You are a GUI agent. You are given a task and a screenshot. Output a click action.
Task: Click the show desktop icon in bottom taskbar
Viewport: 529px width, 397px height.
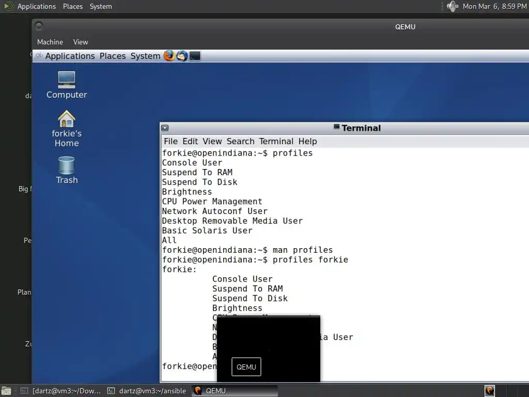(6, 391)
